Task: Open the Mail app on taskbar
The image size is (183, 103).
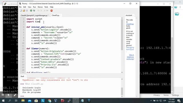Action: pyautogui.click(x=29, y=100)
